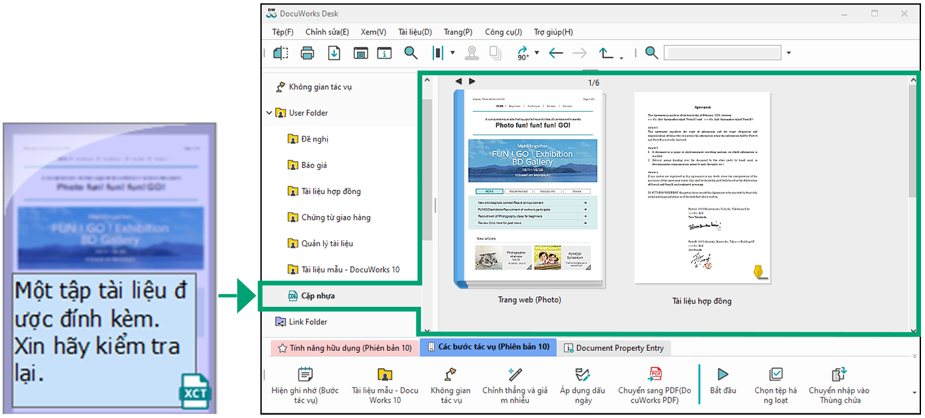925x418 pixels.
Task: Click the magnifier zoom icon beside the info icon
Action: 411,53
